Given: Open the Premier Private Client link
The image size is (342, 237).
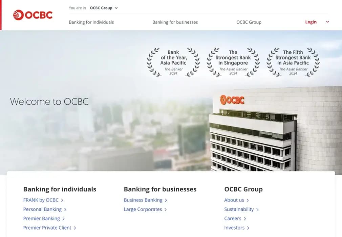Looking at the screenshot, I should pyautogui.click(x=47, y=228).
